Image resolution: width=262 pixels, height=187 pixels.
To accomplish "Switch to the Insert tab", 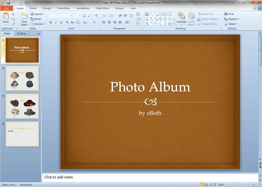I will [33, 8].
